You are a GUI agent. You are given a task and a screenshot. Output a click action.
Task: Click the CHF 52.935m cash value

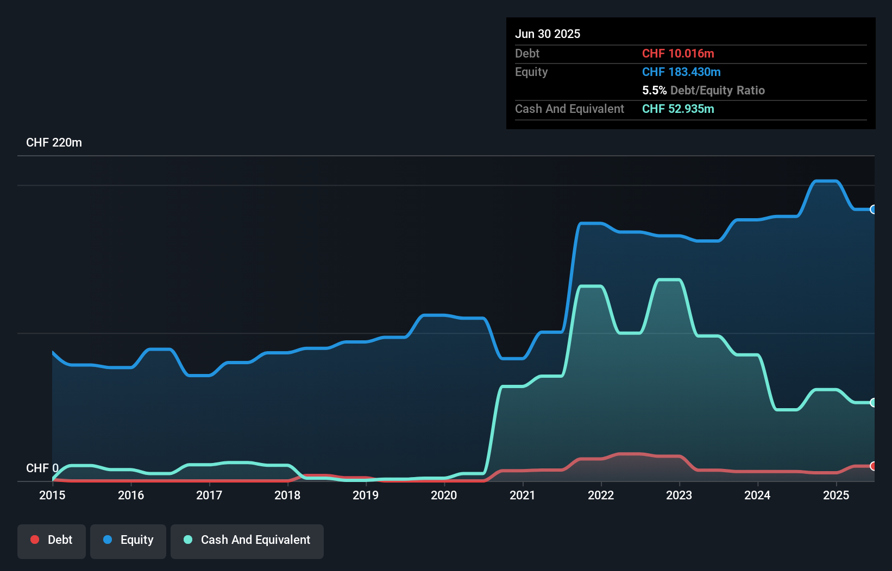pyautogui.click(x=677, y=109)
